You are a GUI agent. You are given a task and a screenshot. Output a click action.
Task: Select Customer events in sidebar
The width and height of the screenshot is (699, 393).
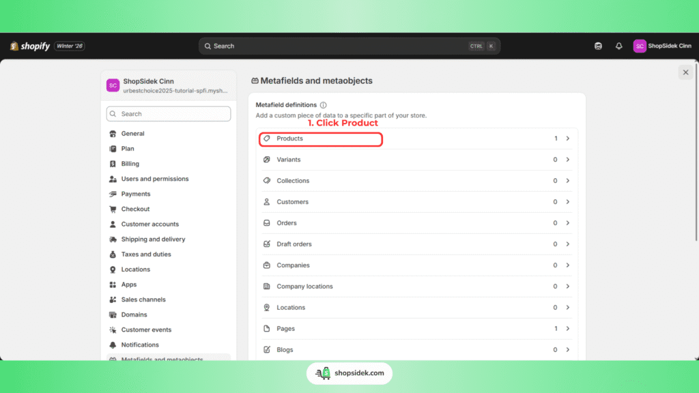[x=146, y=330]
